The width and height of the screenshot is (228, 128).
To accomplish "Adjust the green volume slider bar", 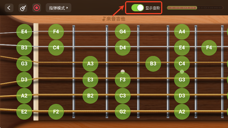I will click(x=195, y=8).
